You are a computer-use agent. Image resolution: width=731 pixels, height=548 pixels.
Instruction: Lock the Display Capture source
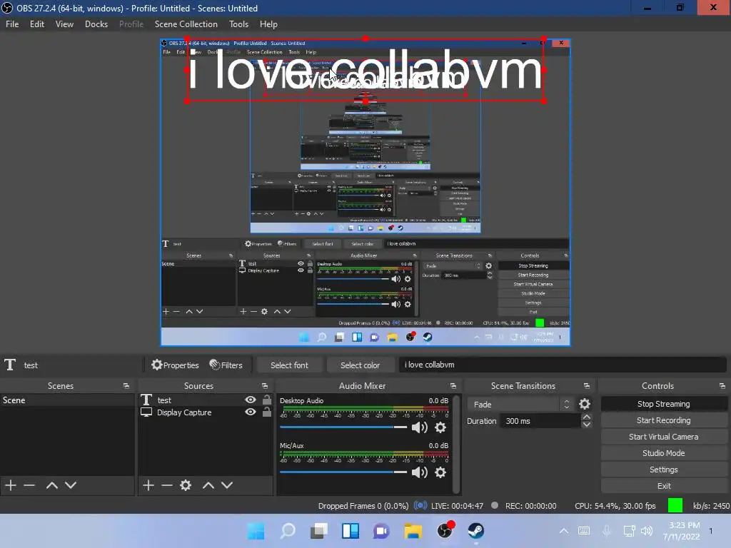pyautogui.click(x=267, y=412)
